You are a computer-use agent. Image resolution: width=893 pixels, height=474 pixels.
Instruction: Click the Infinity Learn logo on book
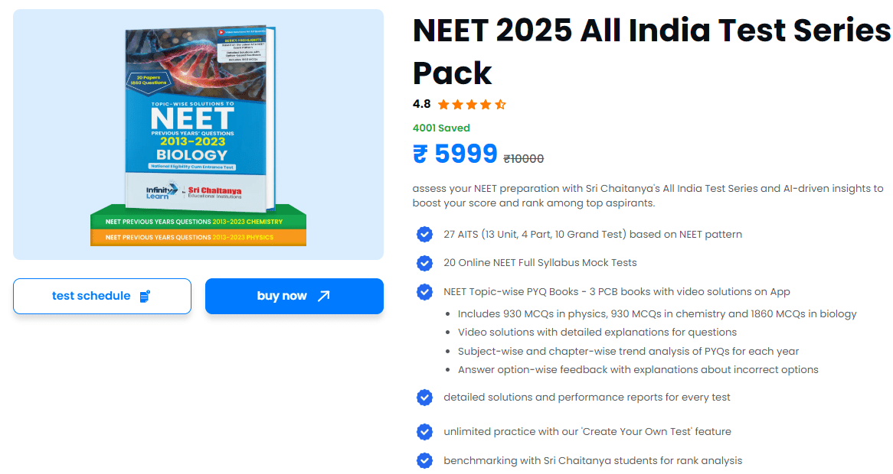click(161, 191)
